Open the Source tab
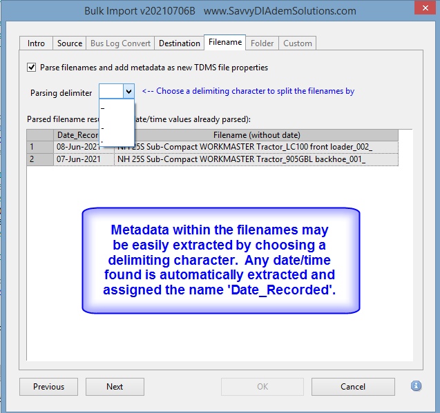 pyautogui.click(x=70, y=43)
